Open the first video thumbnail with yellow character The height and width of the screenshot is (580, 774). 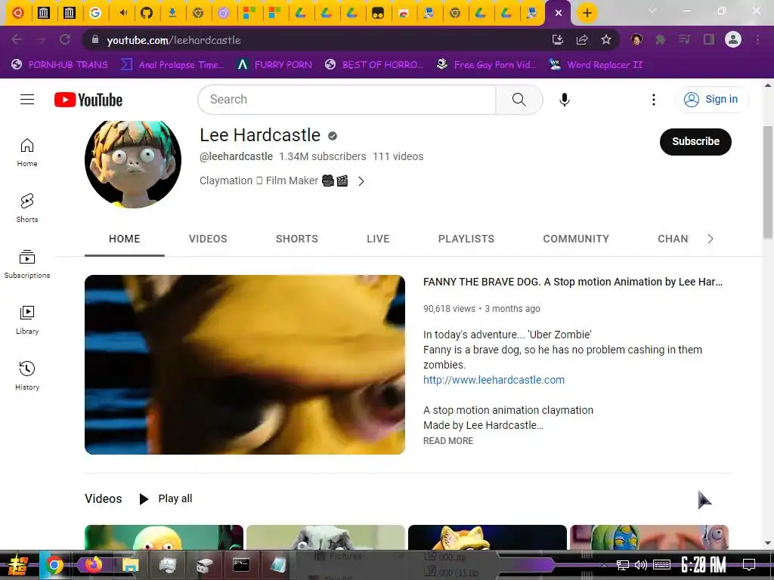tap(164, 537)
